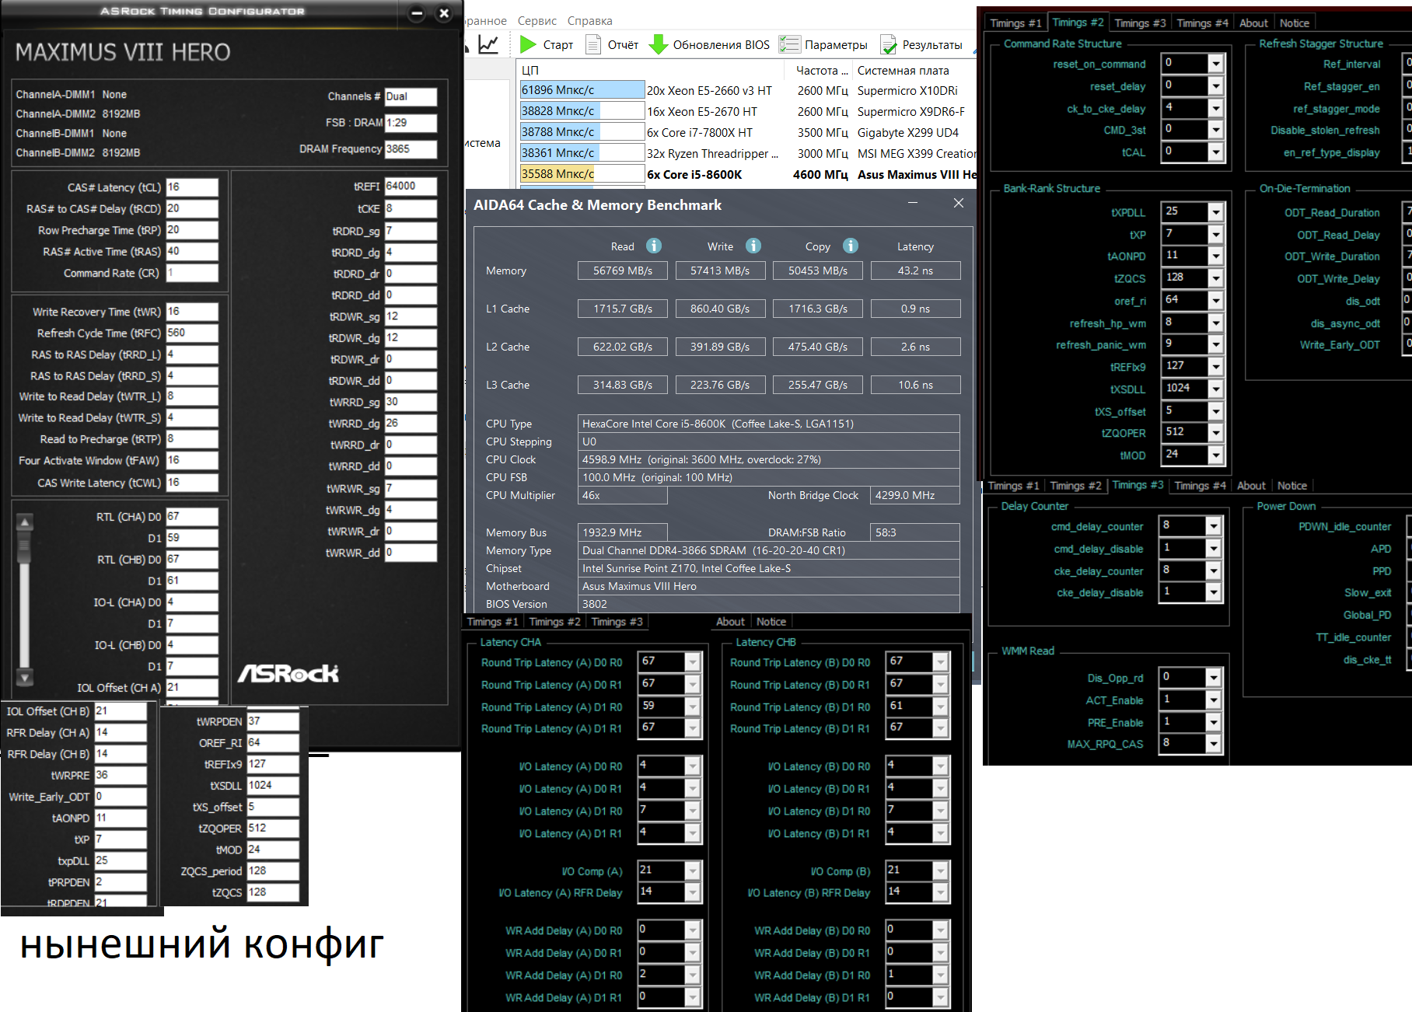Viewport: 1412px width, 1012px height.
Task: Minimize the AIDA64 Cache & Memory Benchmark dialog
Action: pos(913,203)
